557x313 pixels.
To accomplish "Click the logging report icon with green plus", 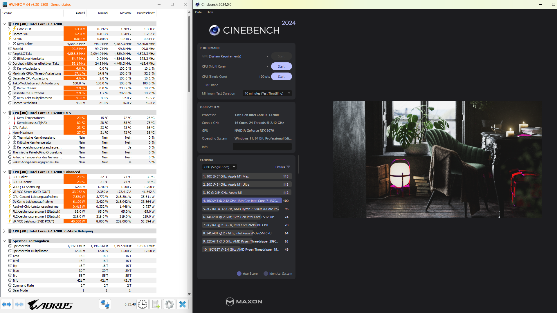I will pyautogui.click(x=156, y=304).
